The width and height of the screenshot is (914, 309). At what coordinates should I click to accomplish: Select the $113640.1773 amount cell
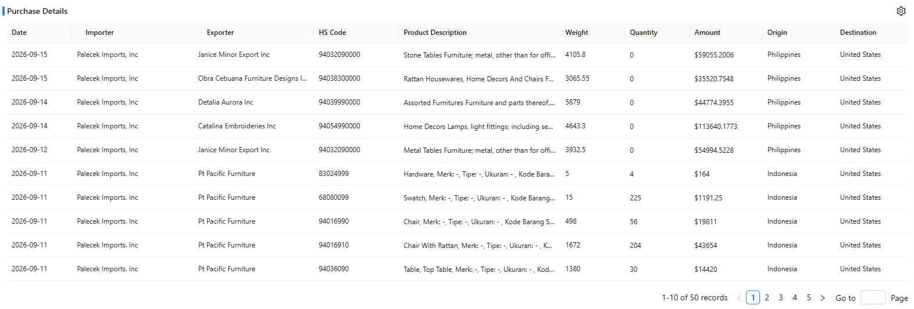[716, 126]
